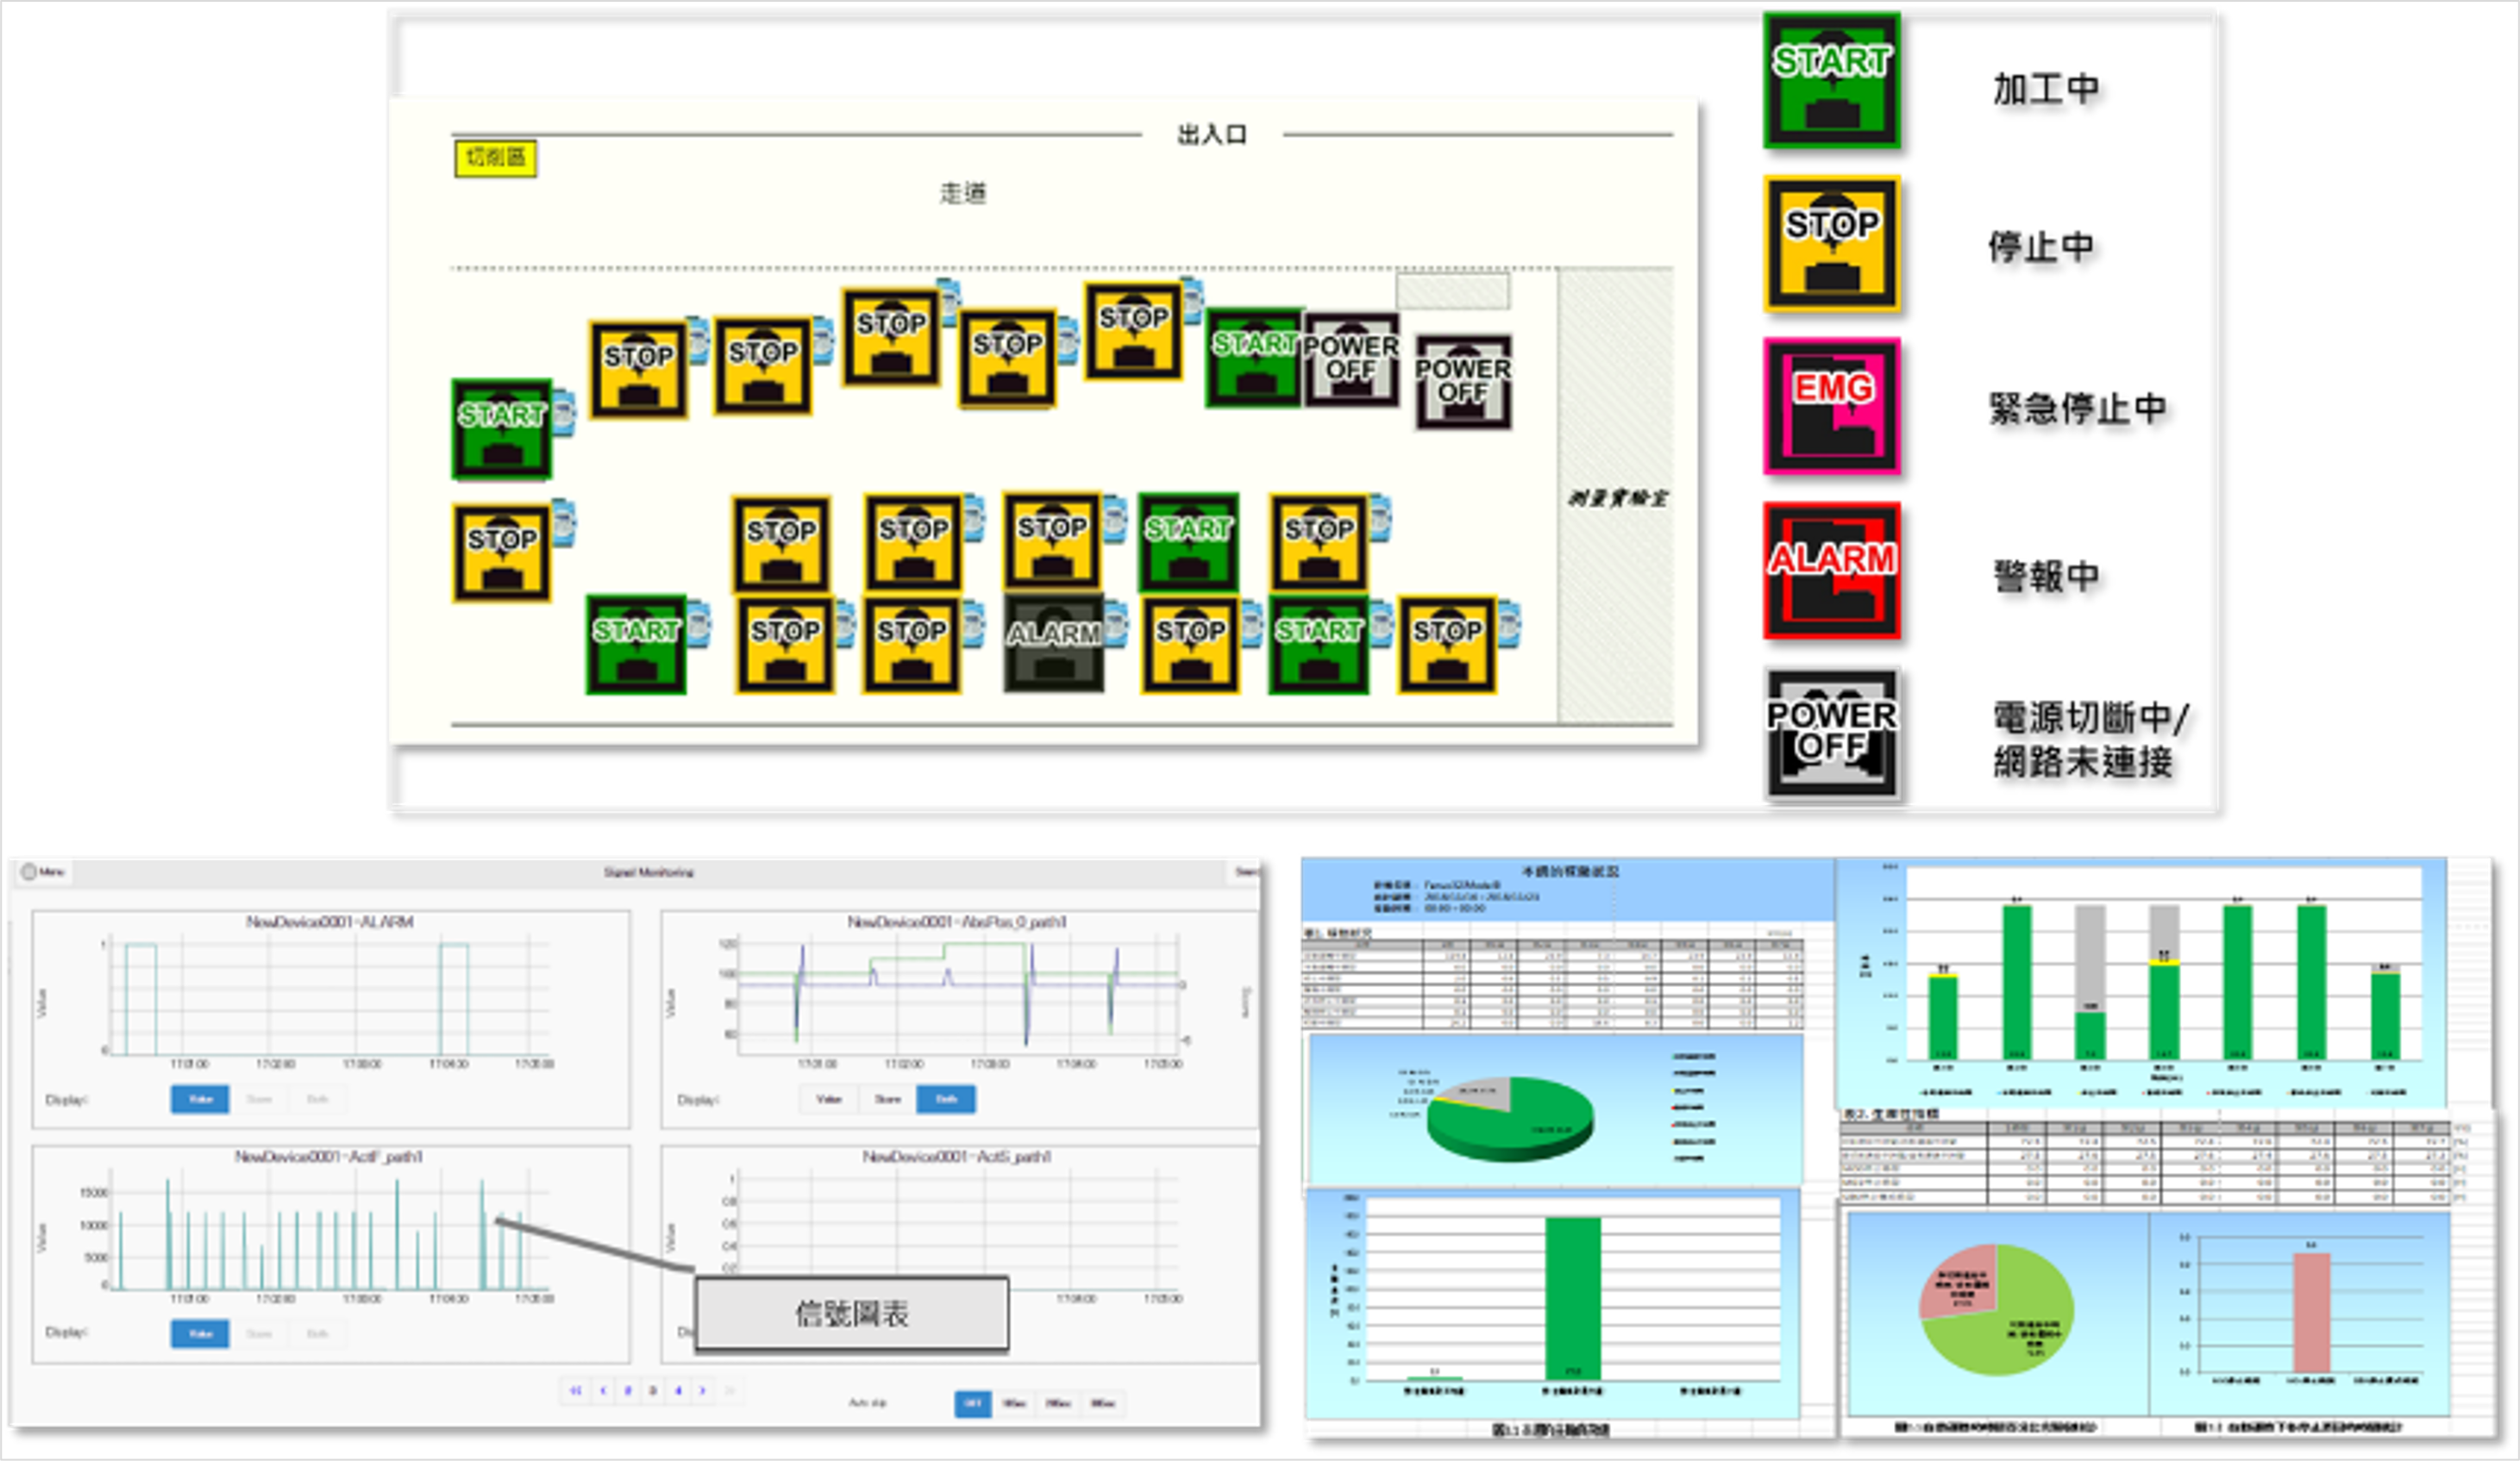This screenshot has width=2520, height=1461.
Task: Select Both display for the NewDevice0001-ALARM chart
Action: [x=317, y=1099]
